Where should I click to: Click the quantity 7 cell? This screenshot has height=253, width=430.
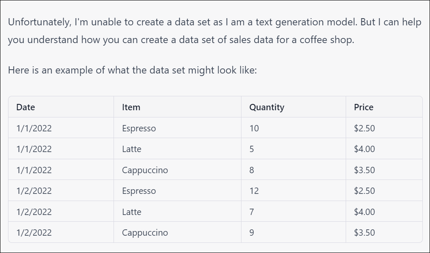point(252,212)
